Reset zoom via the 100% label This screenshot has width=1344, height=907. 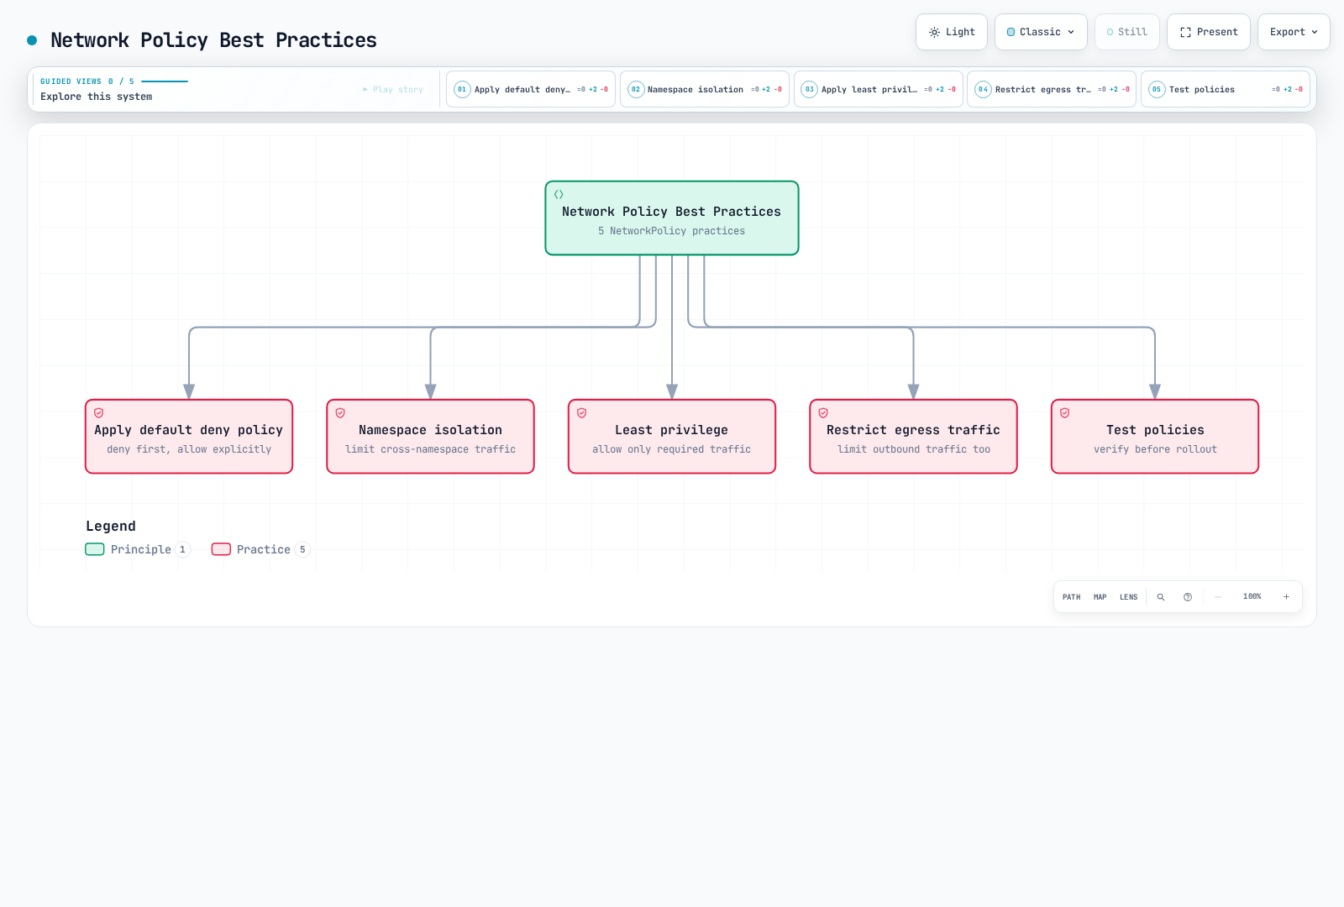point(1252,596)
